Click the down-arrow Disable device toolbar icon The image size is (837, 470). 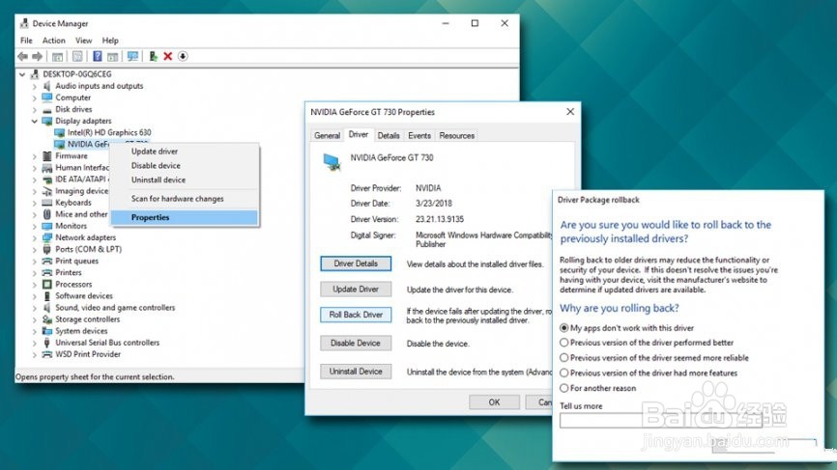(183, 56)
